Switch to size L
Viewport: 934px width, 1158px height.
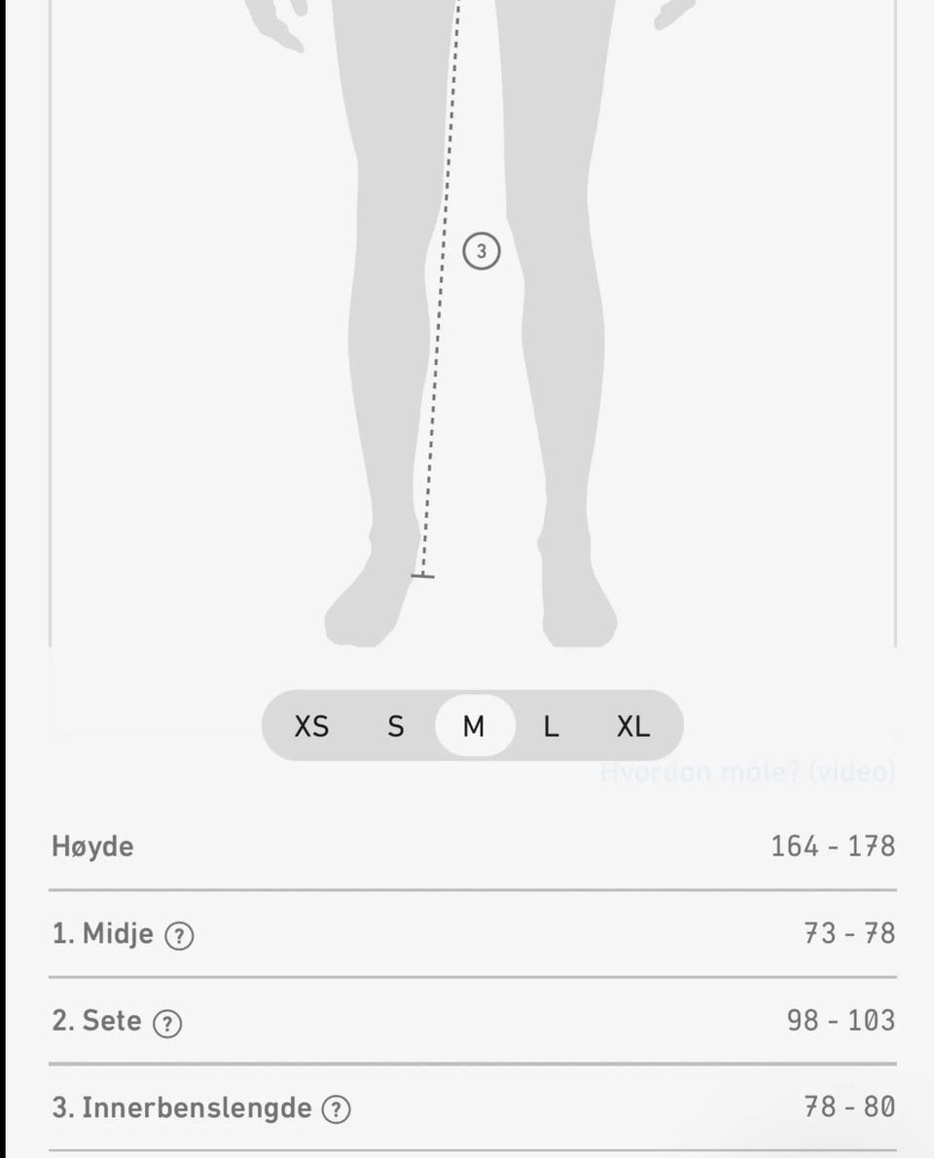pos(551,727)
